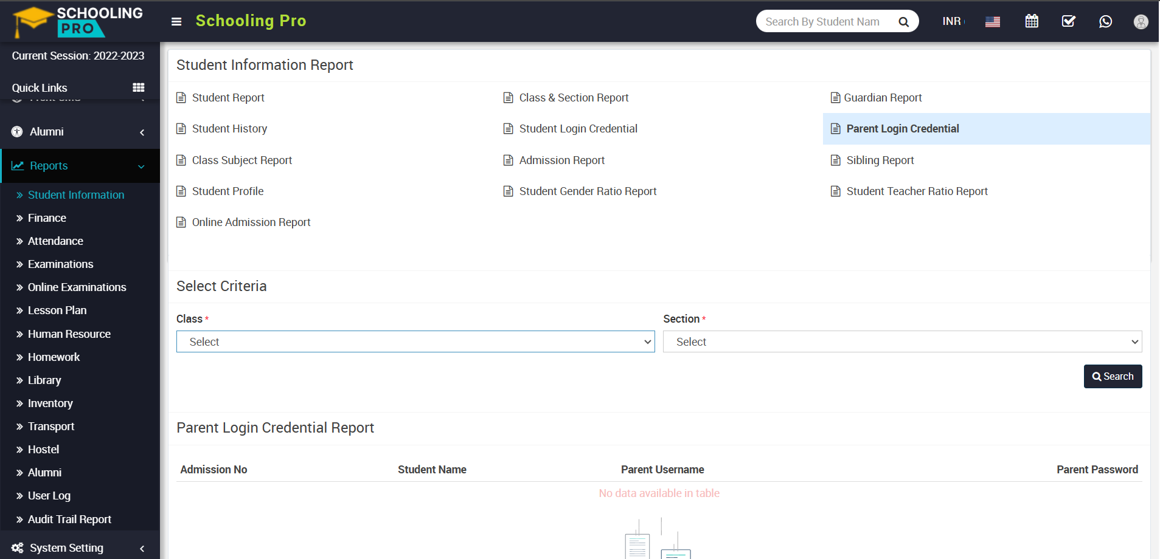The image size is (1160, 559).
Task: Click the Parent Login Credential document icon
Action: point(835,129)
